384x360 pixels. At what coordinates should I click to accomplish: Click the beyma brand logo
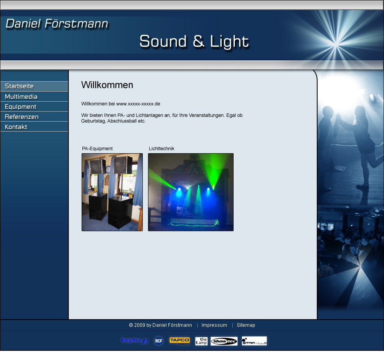tap(134, 341)
